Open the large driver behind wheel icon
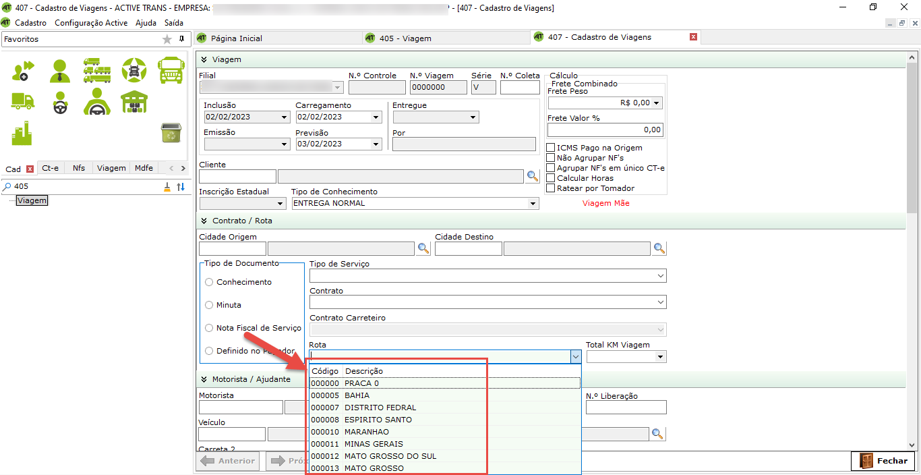921x475 pixels. point(97,102)
